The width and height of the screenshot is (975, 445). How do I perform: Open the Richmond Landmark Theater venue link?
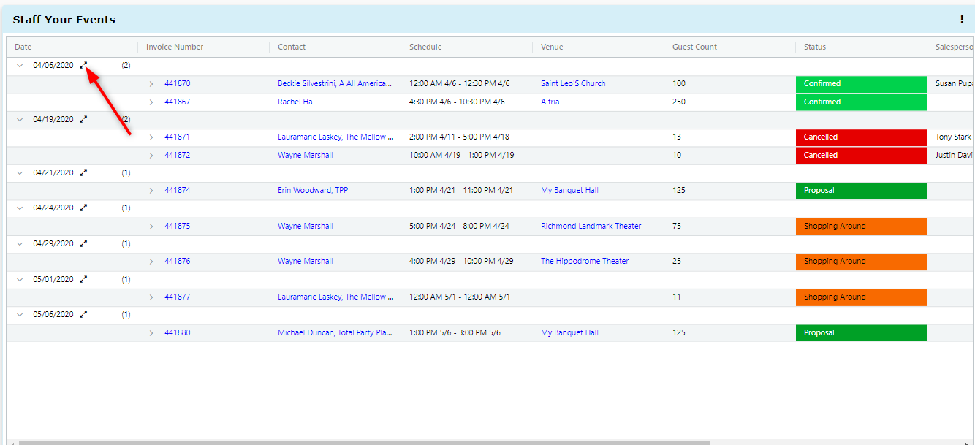click(x=591, y=226)
